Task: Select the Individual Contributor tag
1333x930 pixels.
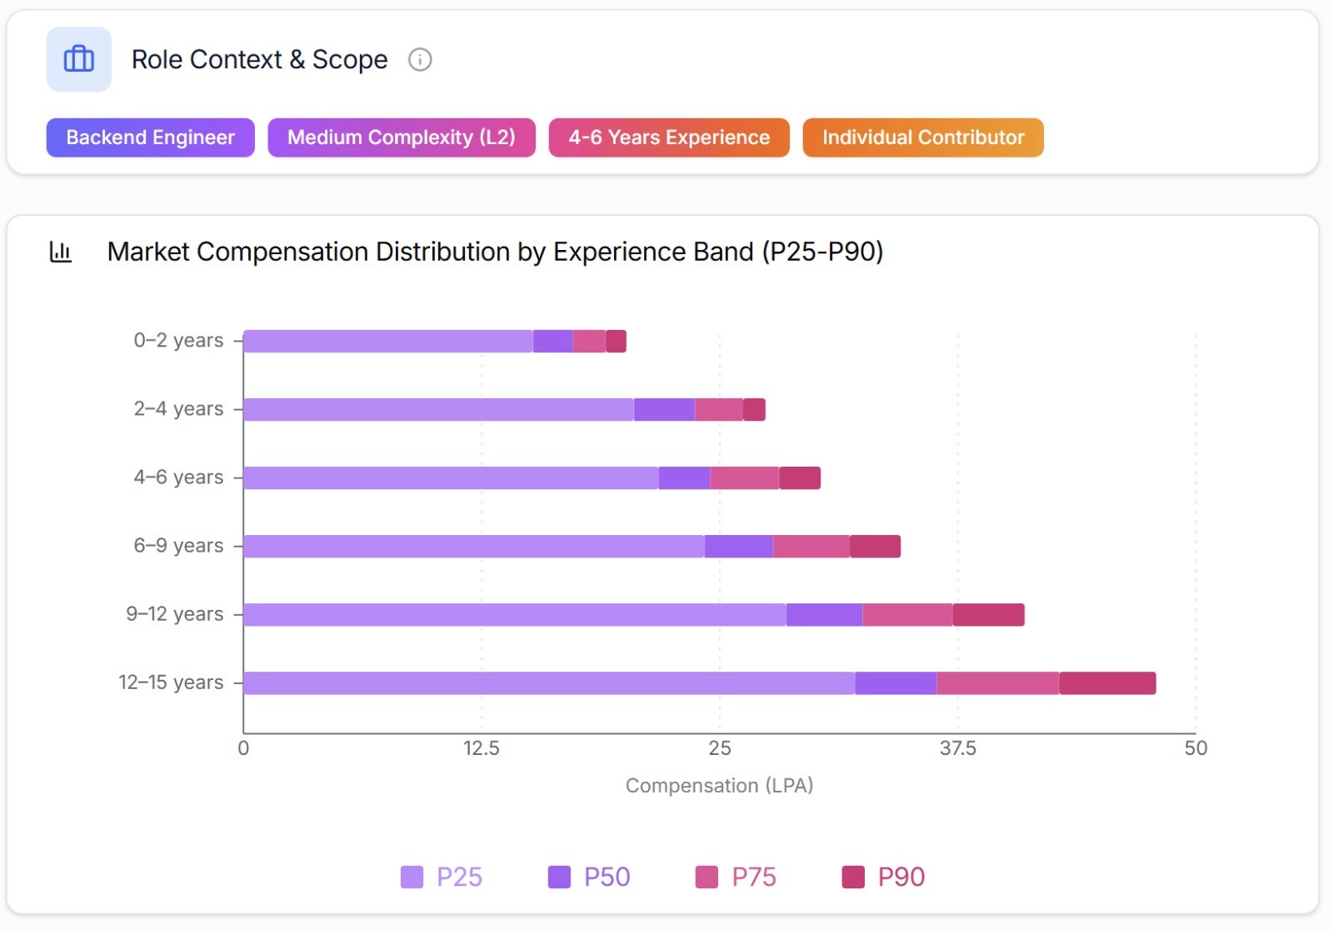Action: click(923, 137)
